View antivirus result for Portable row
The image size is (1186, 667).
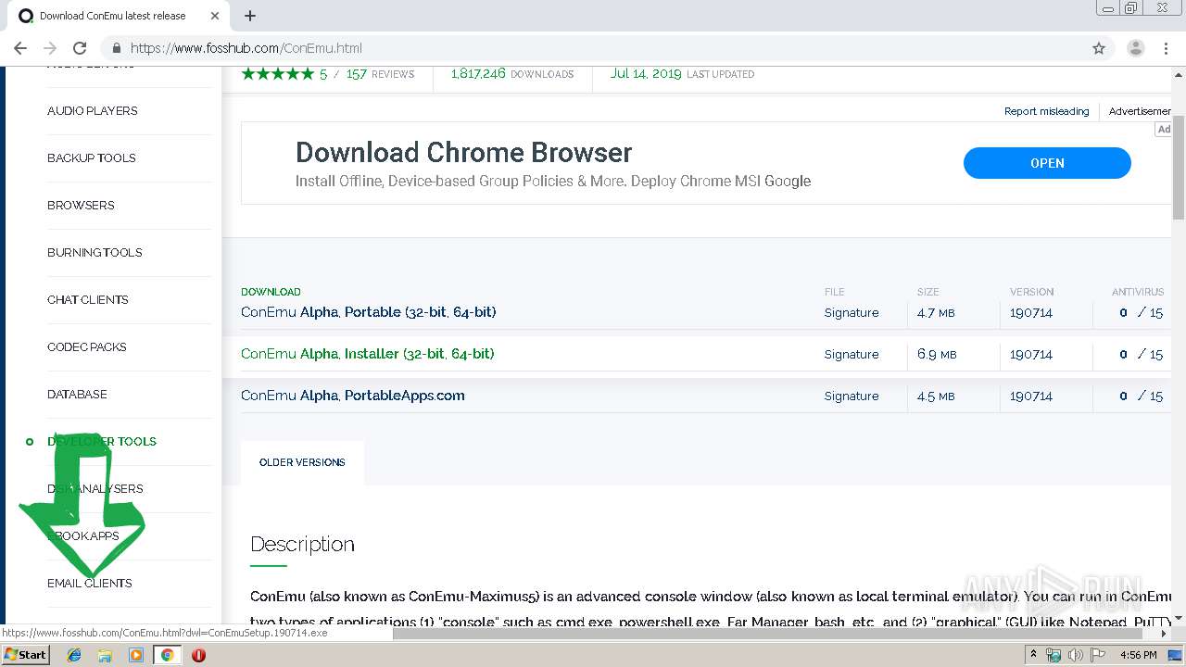1141,312
